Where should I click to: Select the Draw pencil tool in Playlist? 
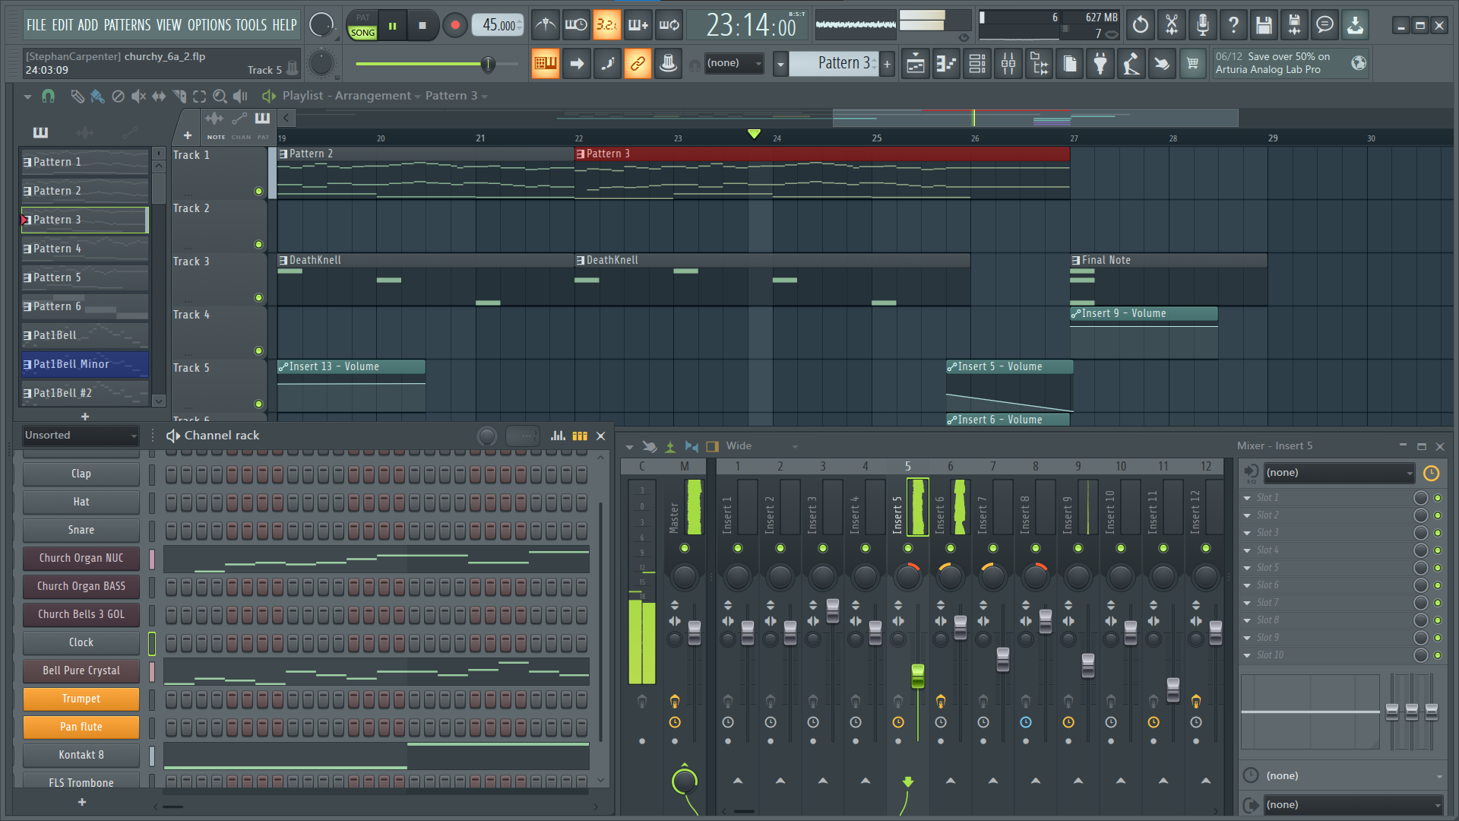coord(77,96)
